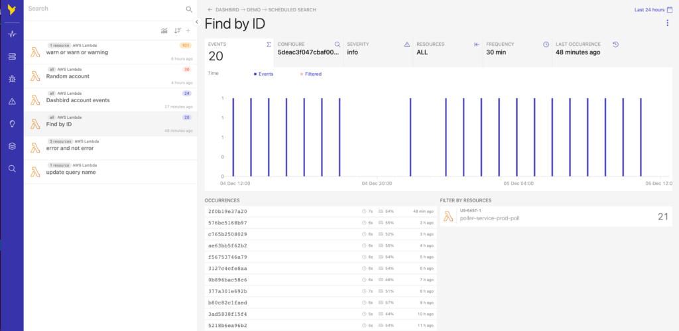This screenshot has width=679, height=331.
Task: Open the three-dot more options menu
Action: 667,23
